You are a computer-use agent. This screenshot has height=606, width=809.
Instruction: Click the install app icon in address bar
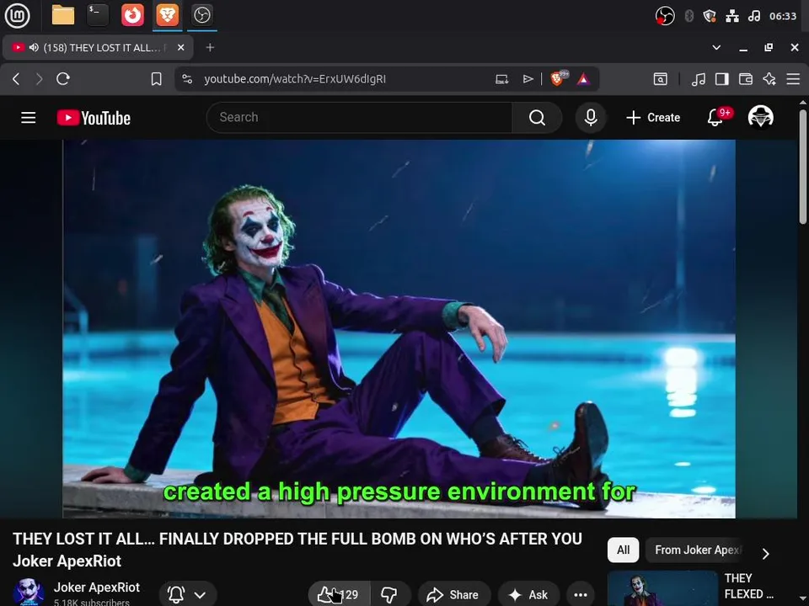pos(502,79)
